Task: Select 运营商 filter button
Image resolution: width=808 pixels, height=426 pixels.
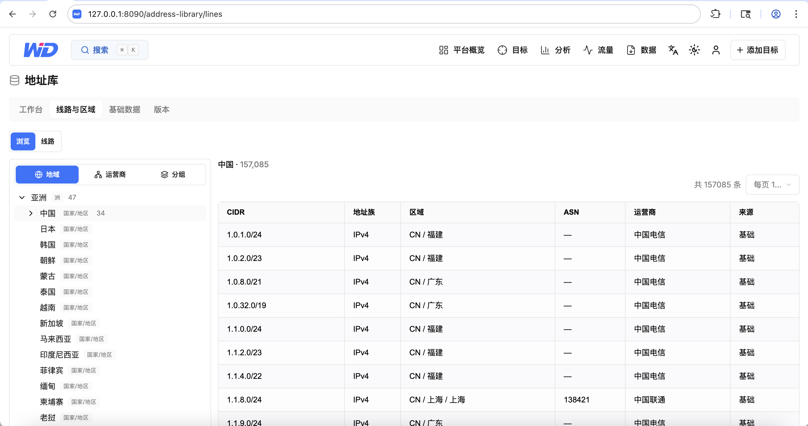Action: (110, 175)
